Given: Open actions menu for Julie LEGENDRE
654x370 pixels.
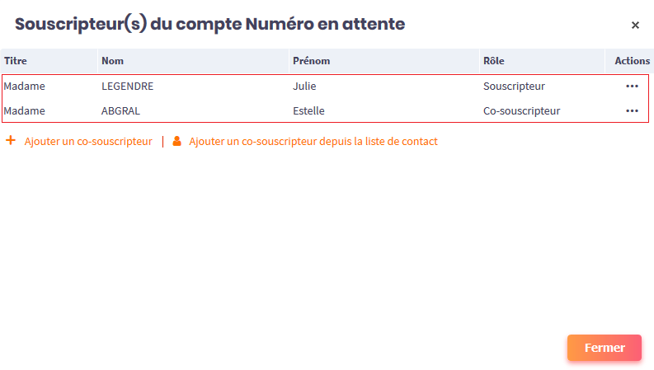Looking at the screenshot, I should pyautogui.click(x=632, y=86).
